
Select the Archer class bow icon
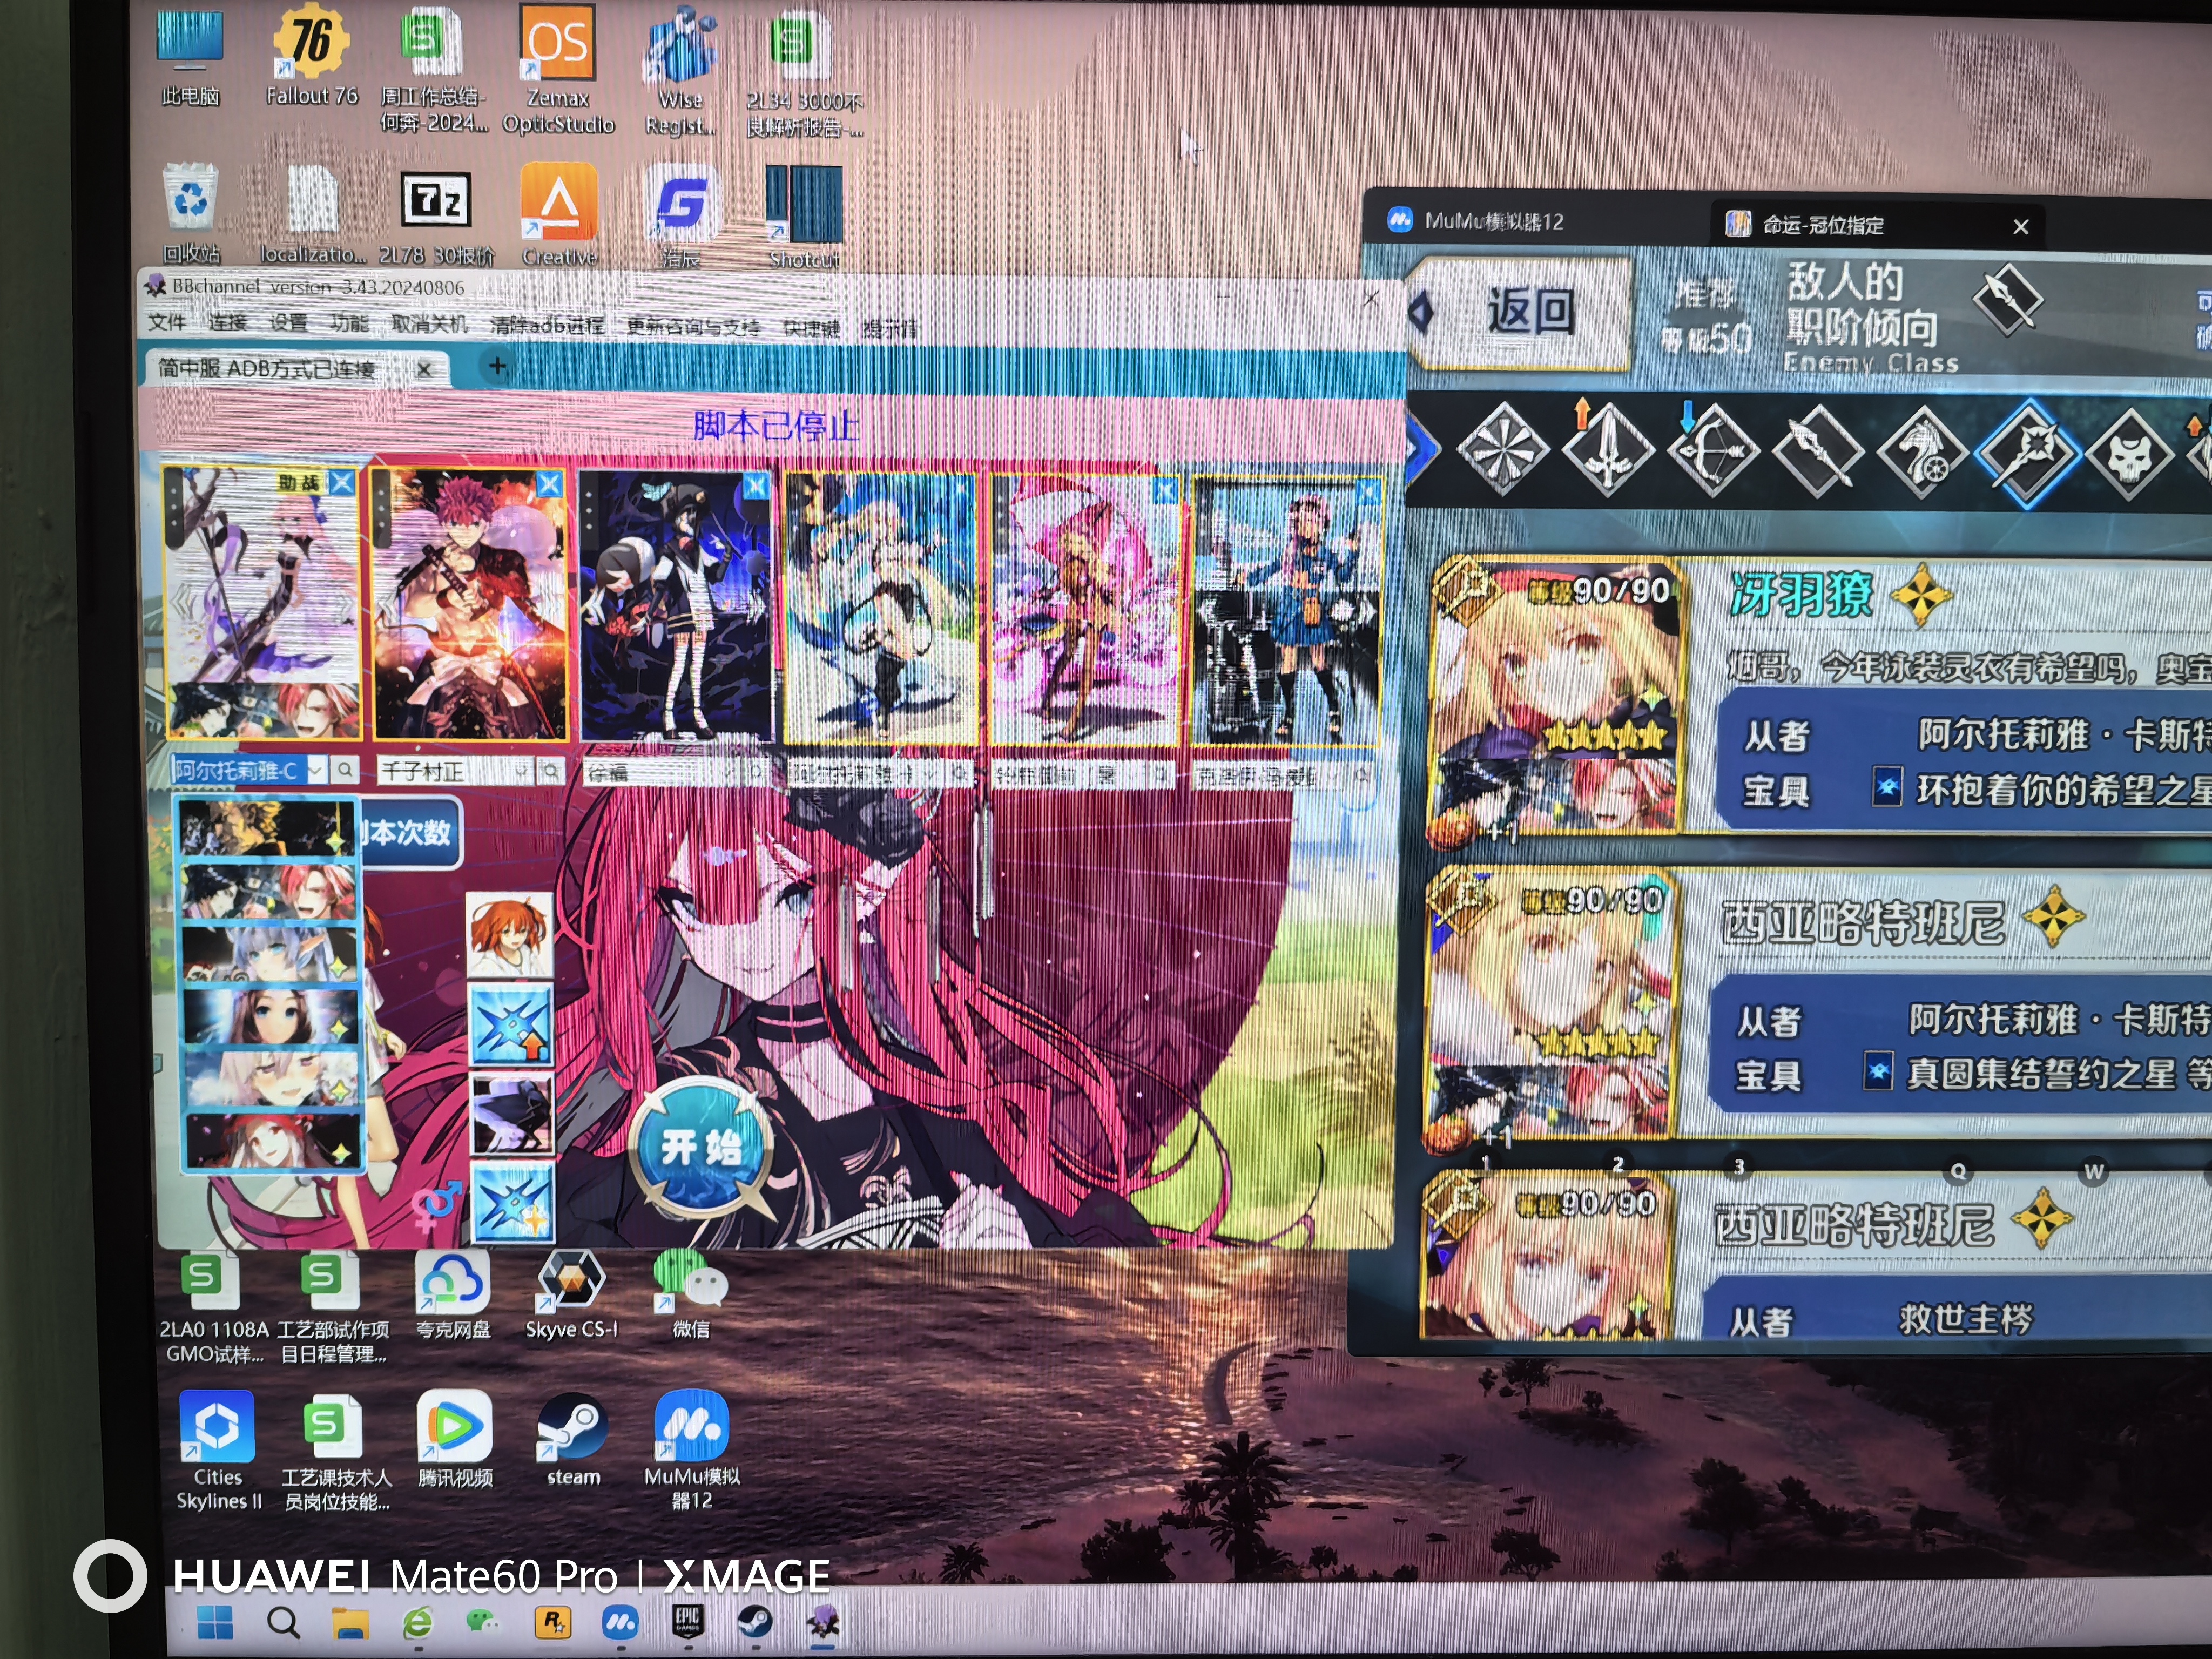[1712, 452]
